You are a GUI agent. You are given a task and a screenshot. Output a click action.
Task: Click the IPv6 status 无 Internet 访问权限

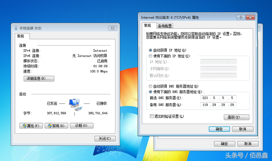pos(90,56)
